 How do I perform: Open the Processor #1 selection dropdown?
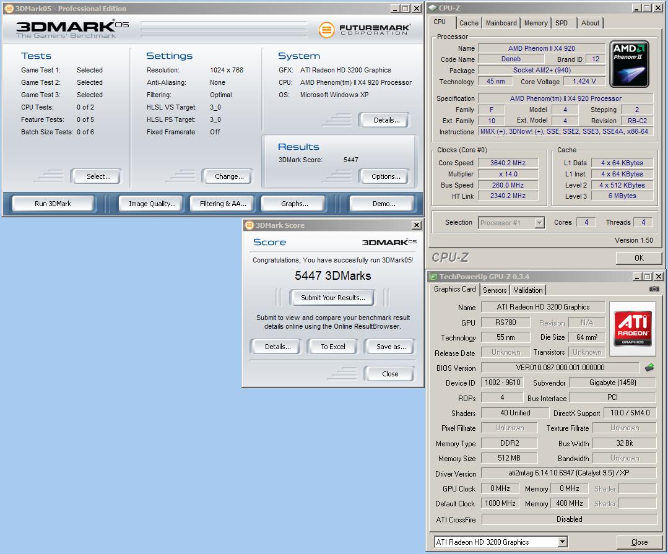pos(540,223)
